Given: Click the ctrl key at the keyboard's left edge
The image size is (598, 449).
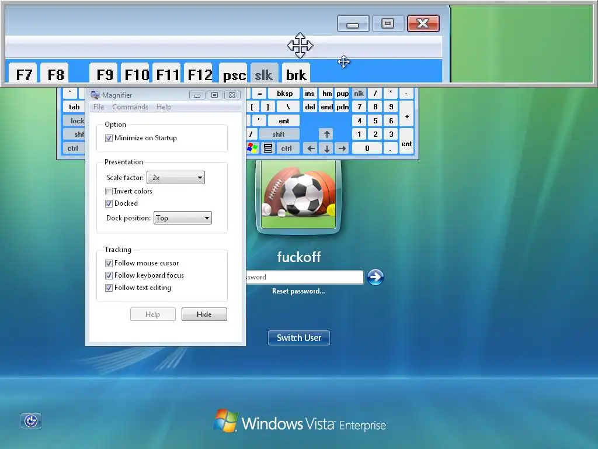Looking at the screenshot, I should click(x=73, y=148).
